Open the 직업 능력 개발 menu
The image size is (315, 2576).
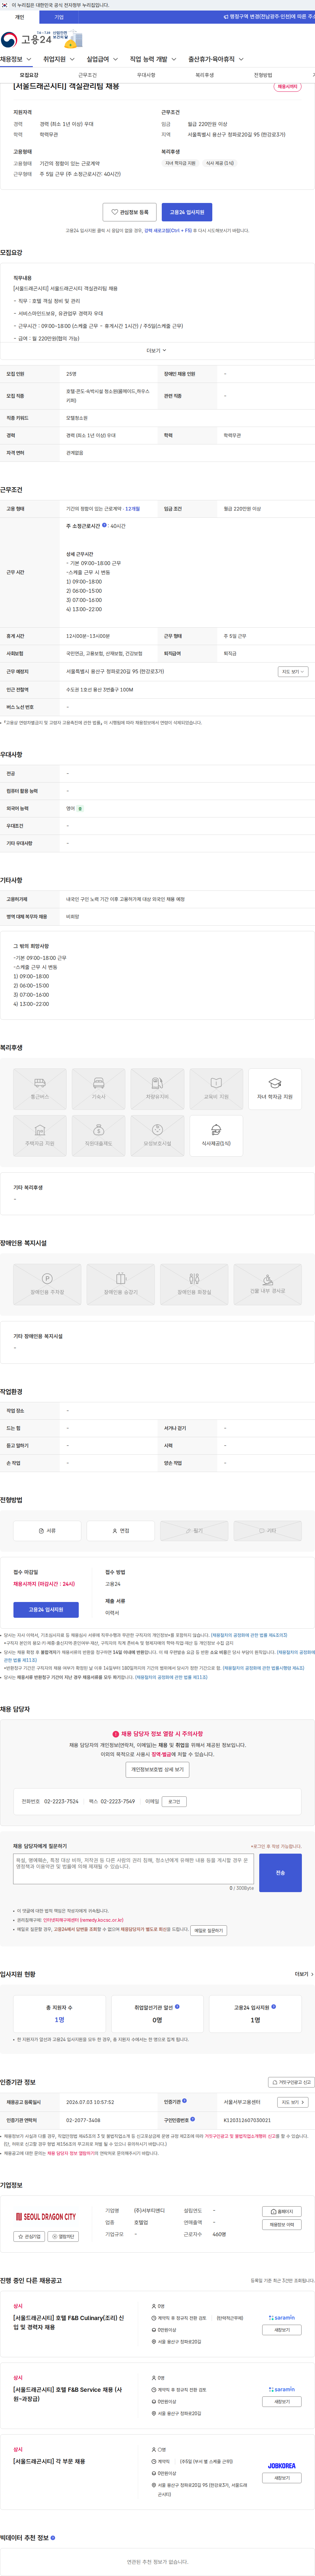pos(153,59)
